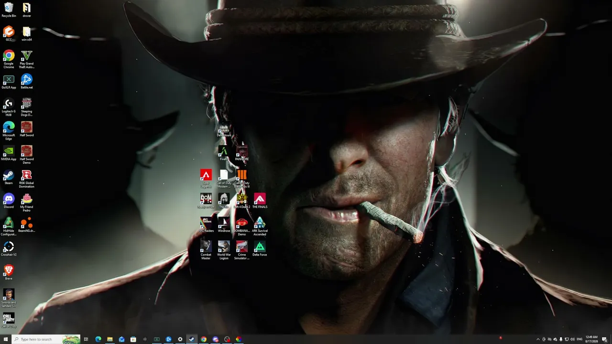Select the PANICORE game icon

(242, 153)
